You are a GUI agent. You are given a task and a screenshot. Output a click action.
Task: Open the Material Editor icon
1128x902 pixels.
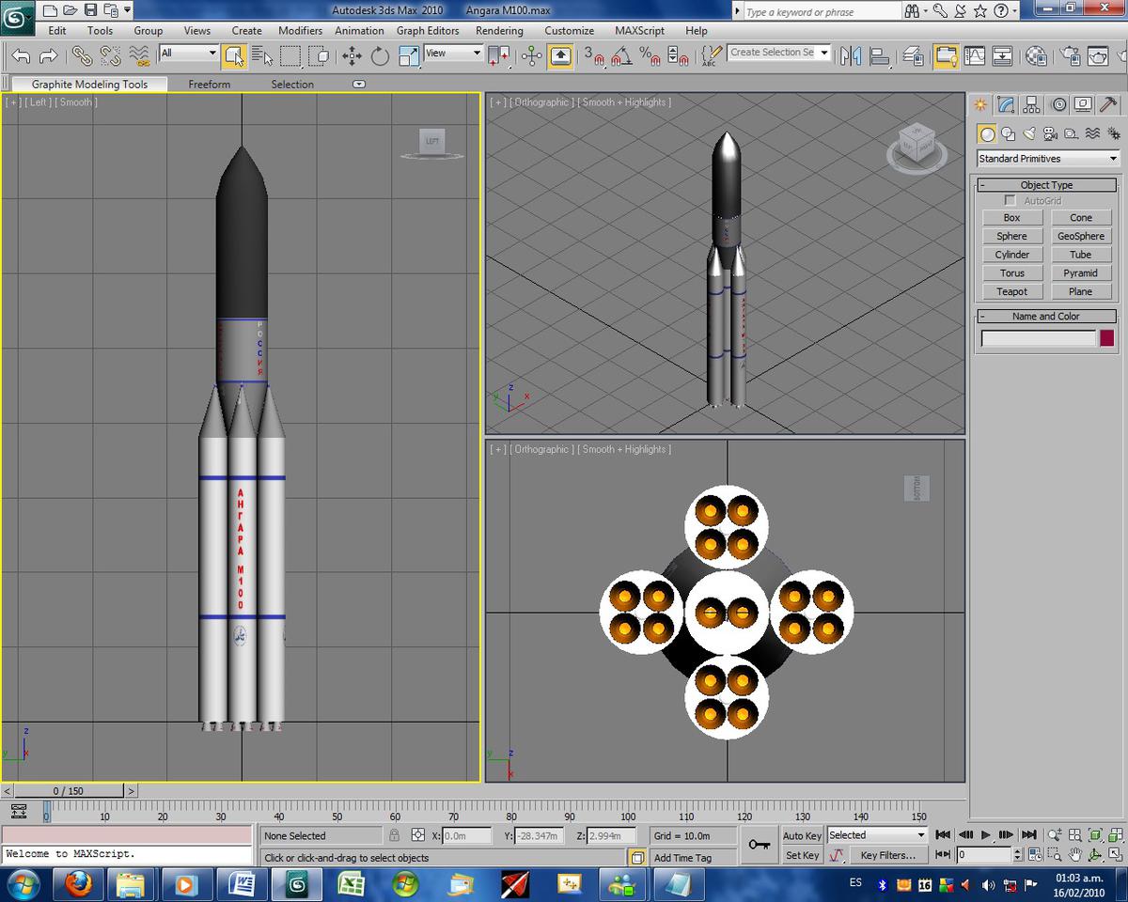[1036, 56]
